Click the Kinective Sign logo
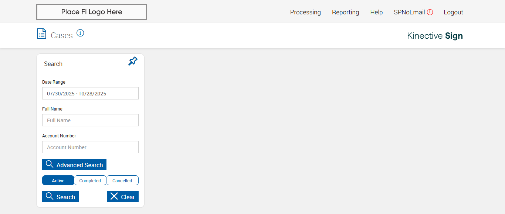Screen dimensions: 505x214 pos(435,36)
